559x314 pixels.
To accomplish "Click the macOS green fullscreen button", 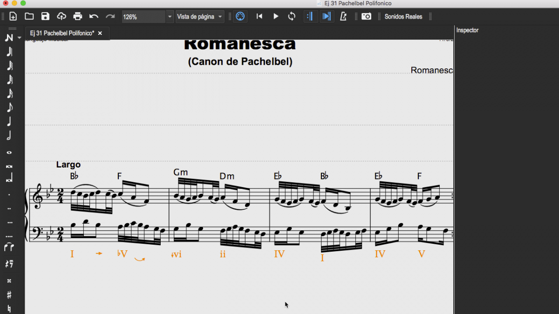I will [x=23, y=3].
